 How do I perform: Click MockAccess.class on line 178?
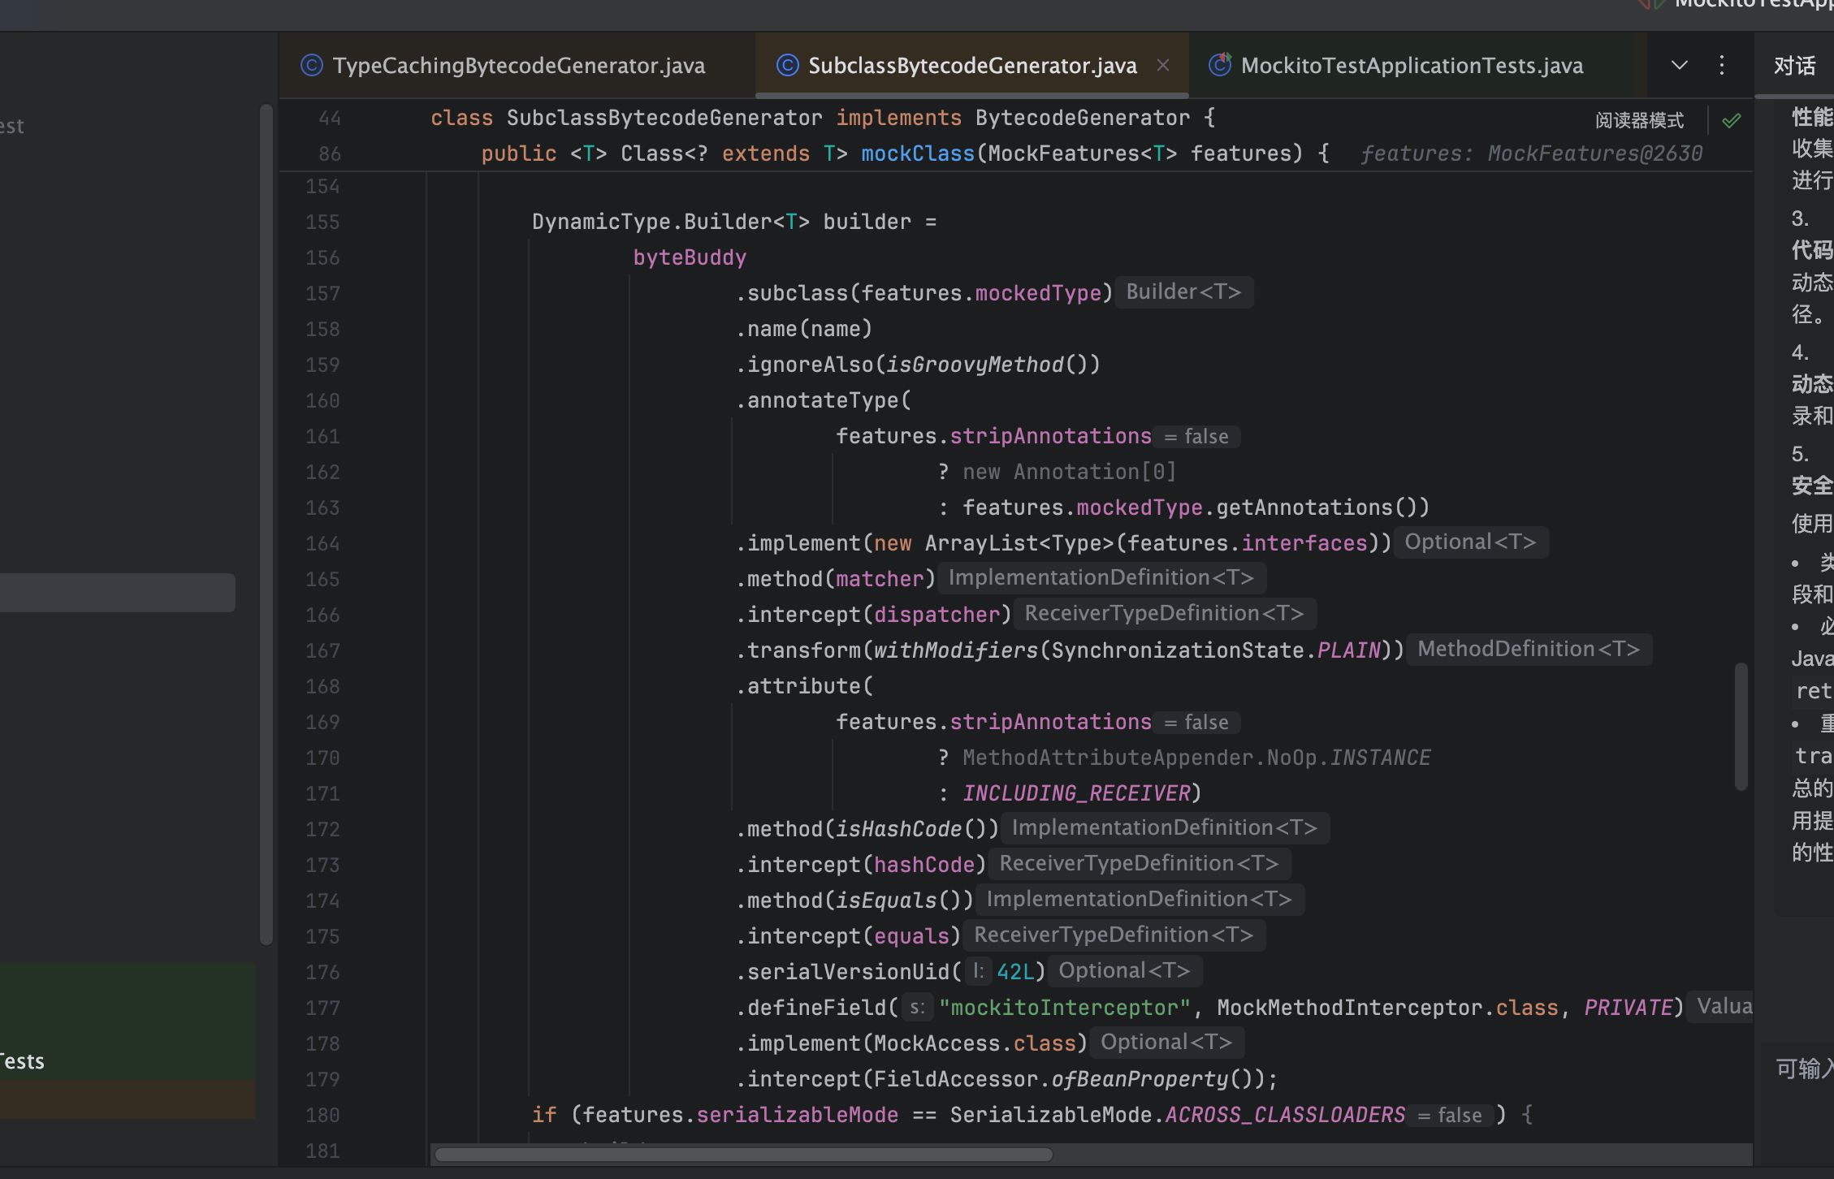975,1043
